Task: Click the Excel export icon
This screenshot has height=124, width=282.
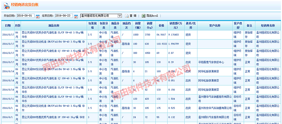Action: coord(143,16)
